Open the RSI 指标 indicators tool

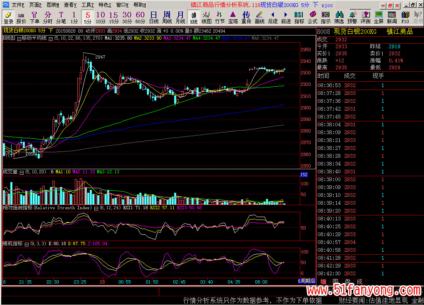pos(299,17)
